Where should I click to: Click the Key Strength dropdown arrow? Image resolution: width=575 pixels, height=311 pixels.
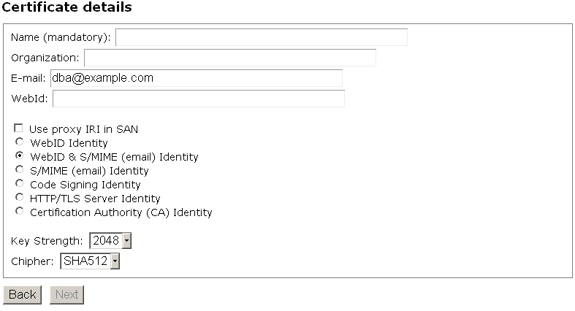click(x=126, y=241)
